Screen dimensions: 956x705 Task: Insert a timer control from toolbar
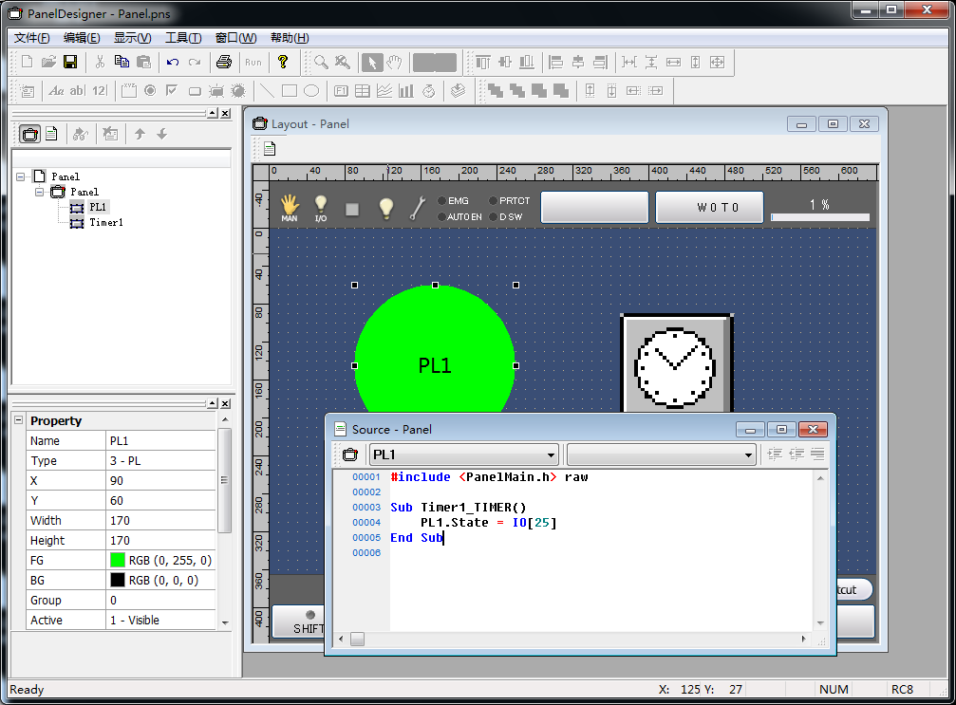coord(428,91)
